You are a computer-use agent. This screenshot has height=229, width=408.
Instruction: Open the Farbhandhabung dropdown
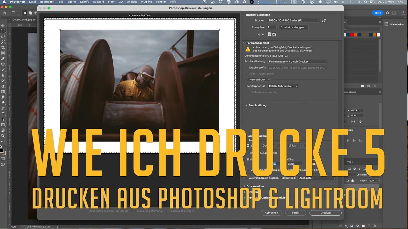(x=297, y=61)
